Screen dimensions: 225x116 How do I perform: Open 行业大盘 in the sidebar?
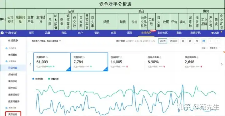pyautogui.click(x=13, y=68)
